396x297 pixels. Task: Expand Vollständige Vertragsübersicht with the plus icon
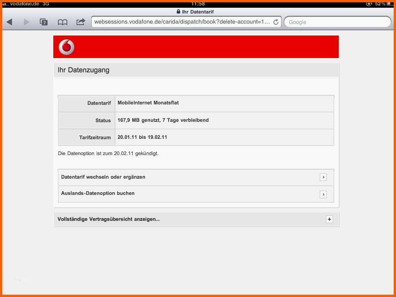329,219
